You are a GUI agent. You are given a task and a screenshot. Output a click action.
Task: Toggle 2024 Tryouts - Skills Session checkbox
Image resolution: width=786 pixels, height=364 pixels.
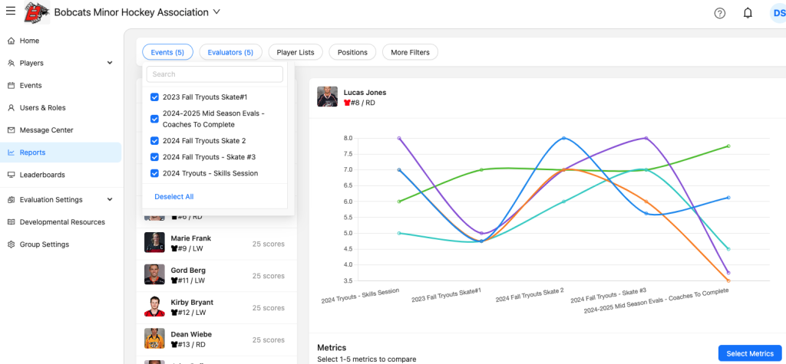[155, 173]
